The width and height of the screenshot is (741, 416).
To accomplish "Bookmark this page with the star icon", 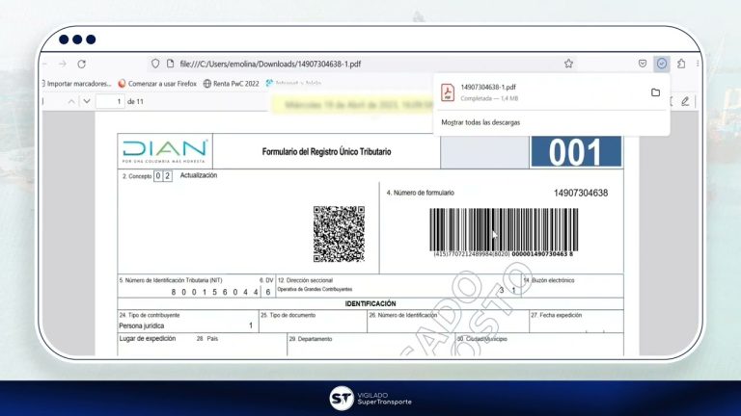I will pos(568,64).
